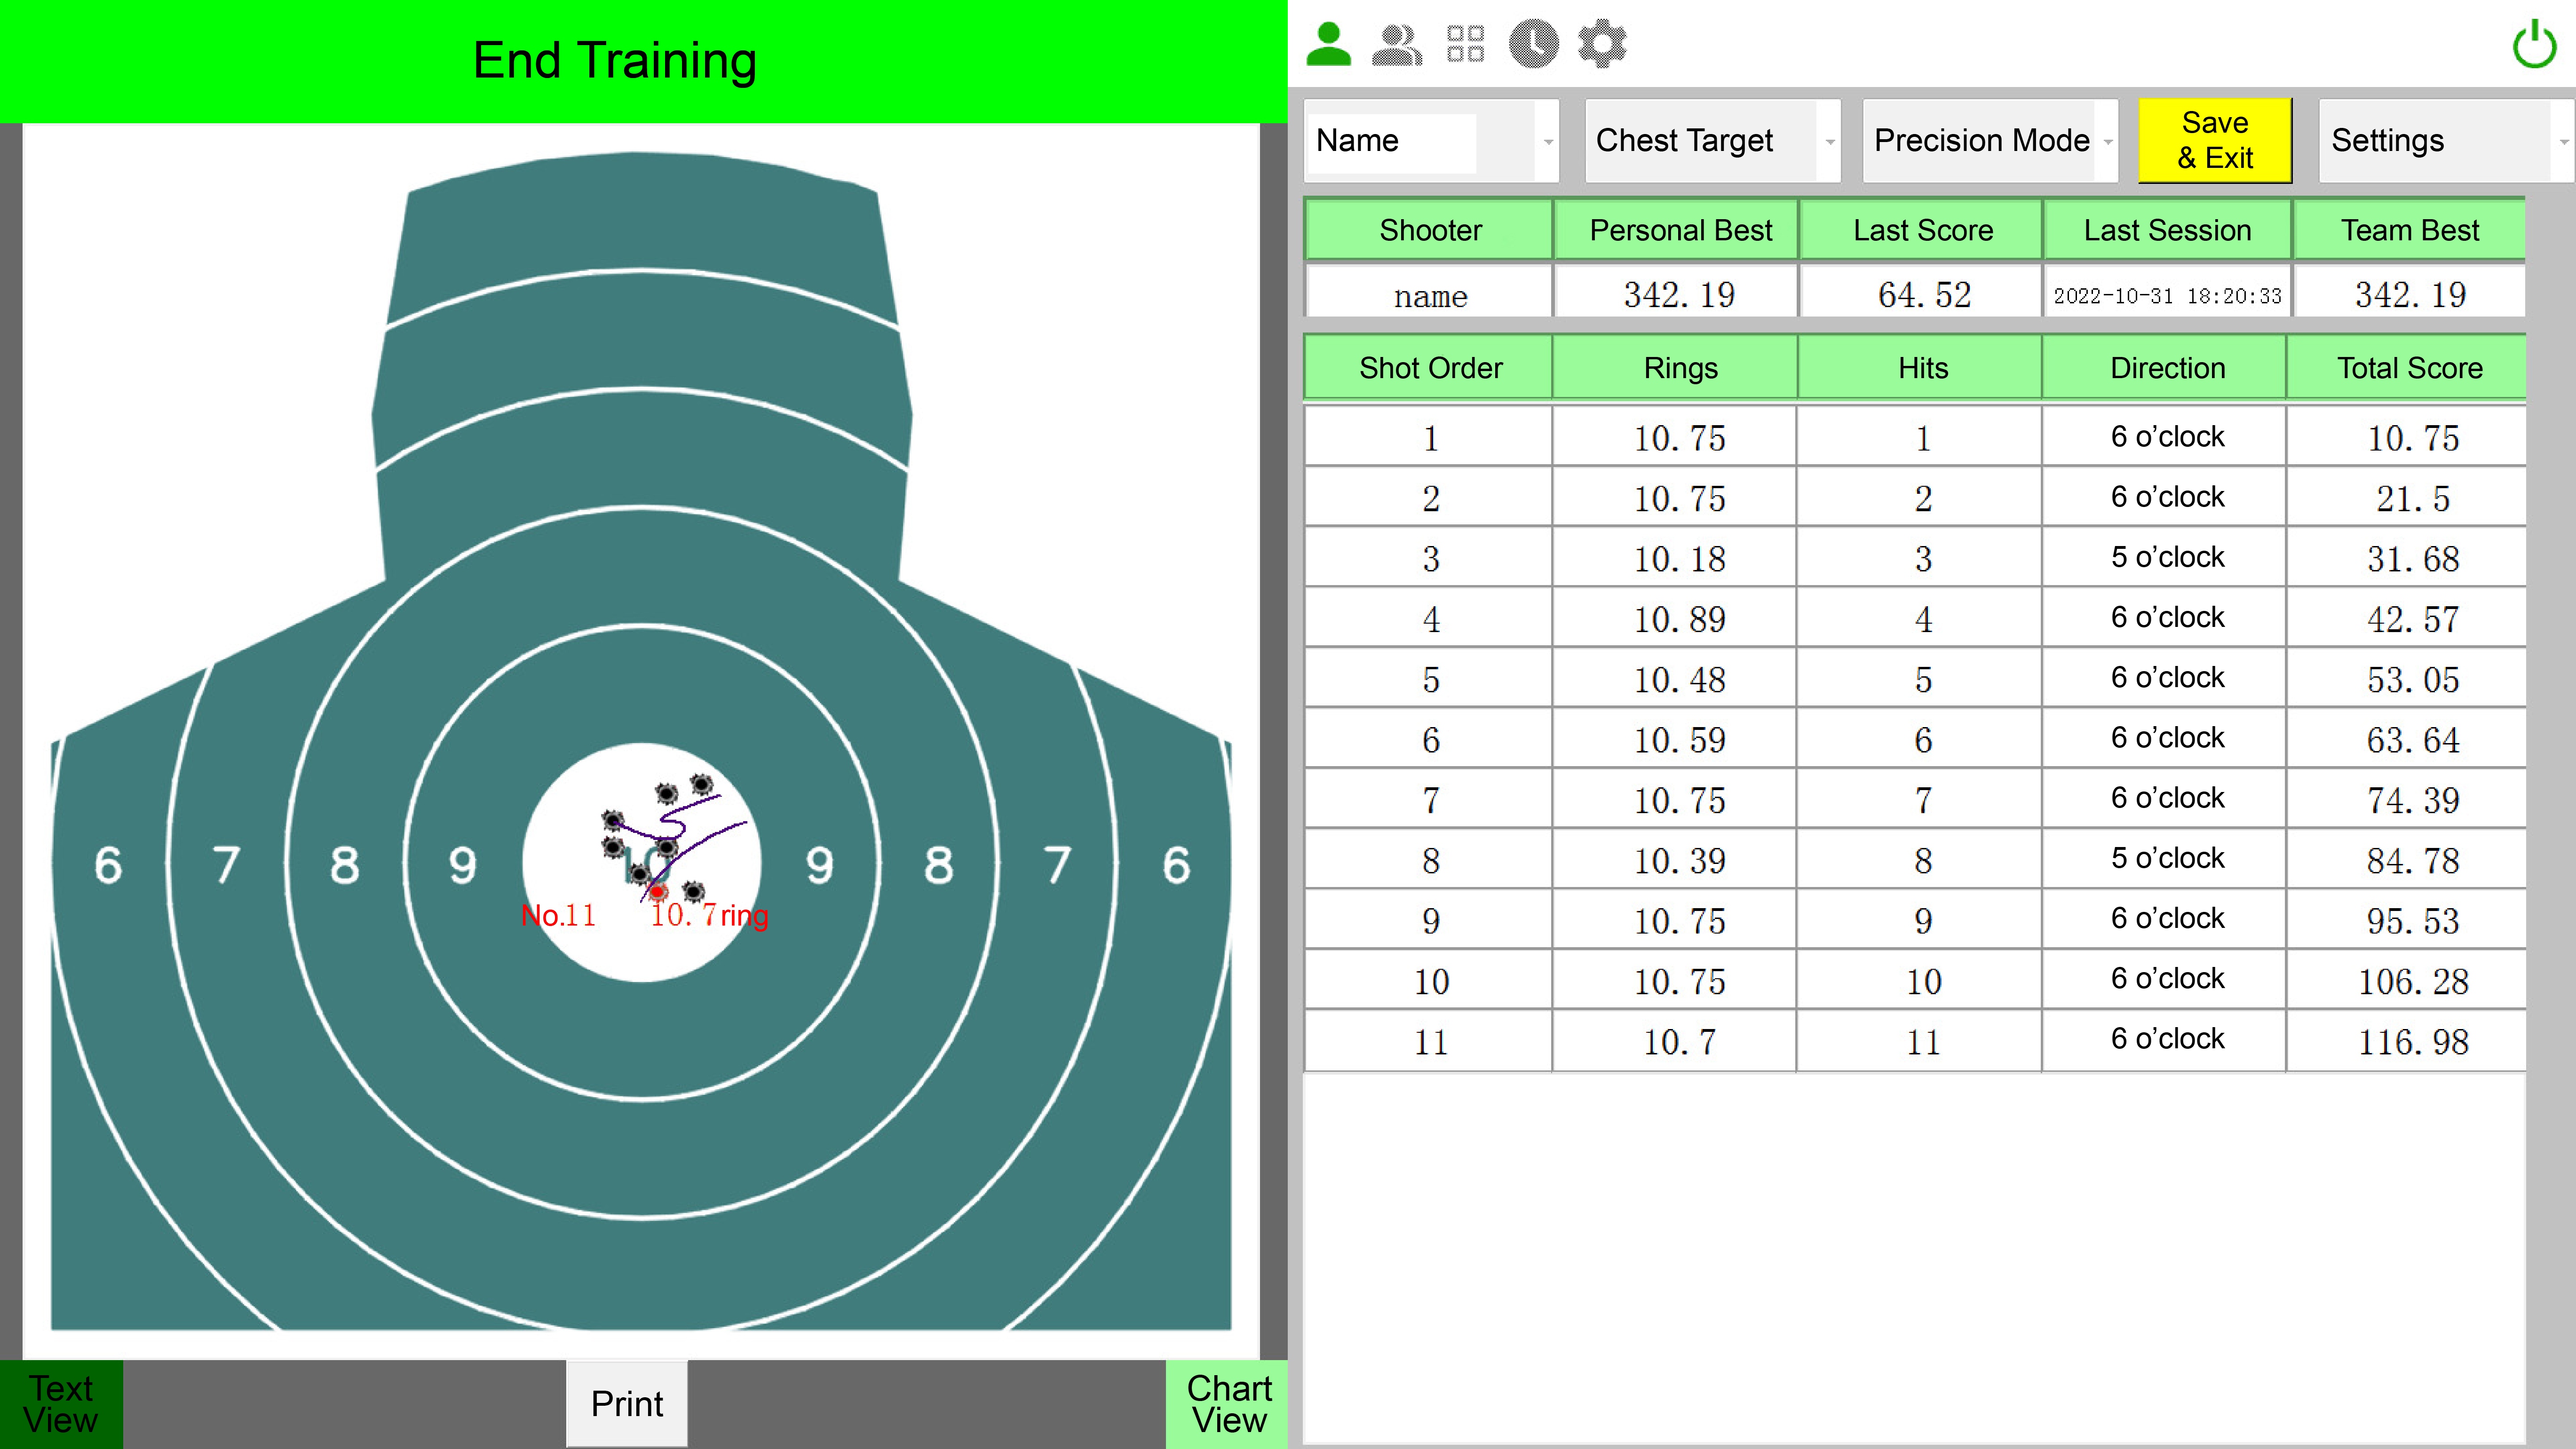Click the four-squares grid view icon
This screenshot has width=2576, height=1449.
(1465, 45)
